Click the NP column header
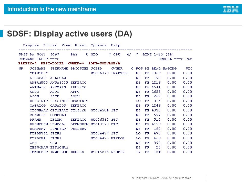The width and height of the screenshot is (246, 184). [x=21, y=68]
